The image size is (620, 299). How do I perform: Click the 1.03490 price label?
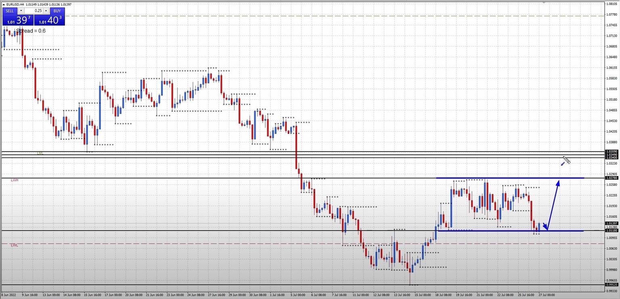pyautogui.click(x=612, y=155)
